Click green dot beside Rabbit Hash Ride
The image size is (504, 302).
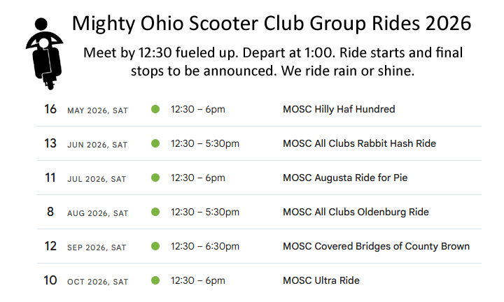click(x=155, y=143)
